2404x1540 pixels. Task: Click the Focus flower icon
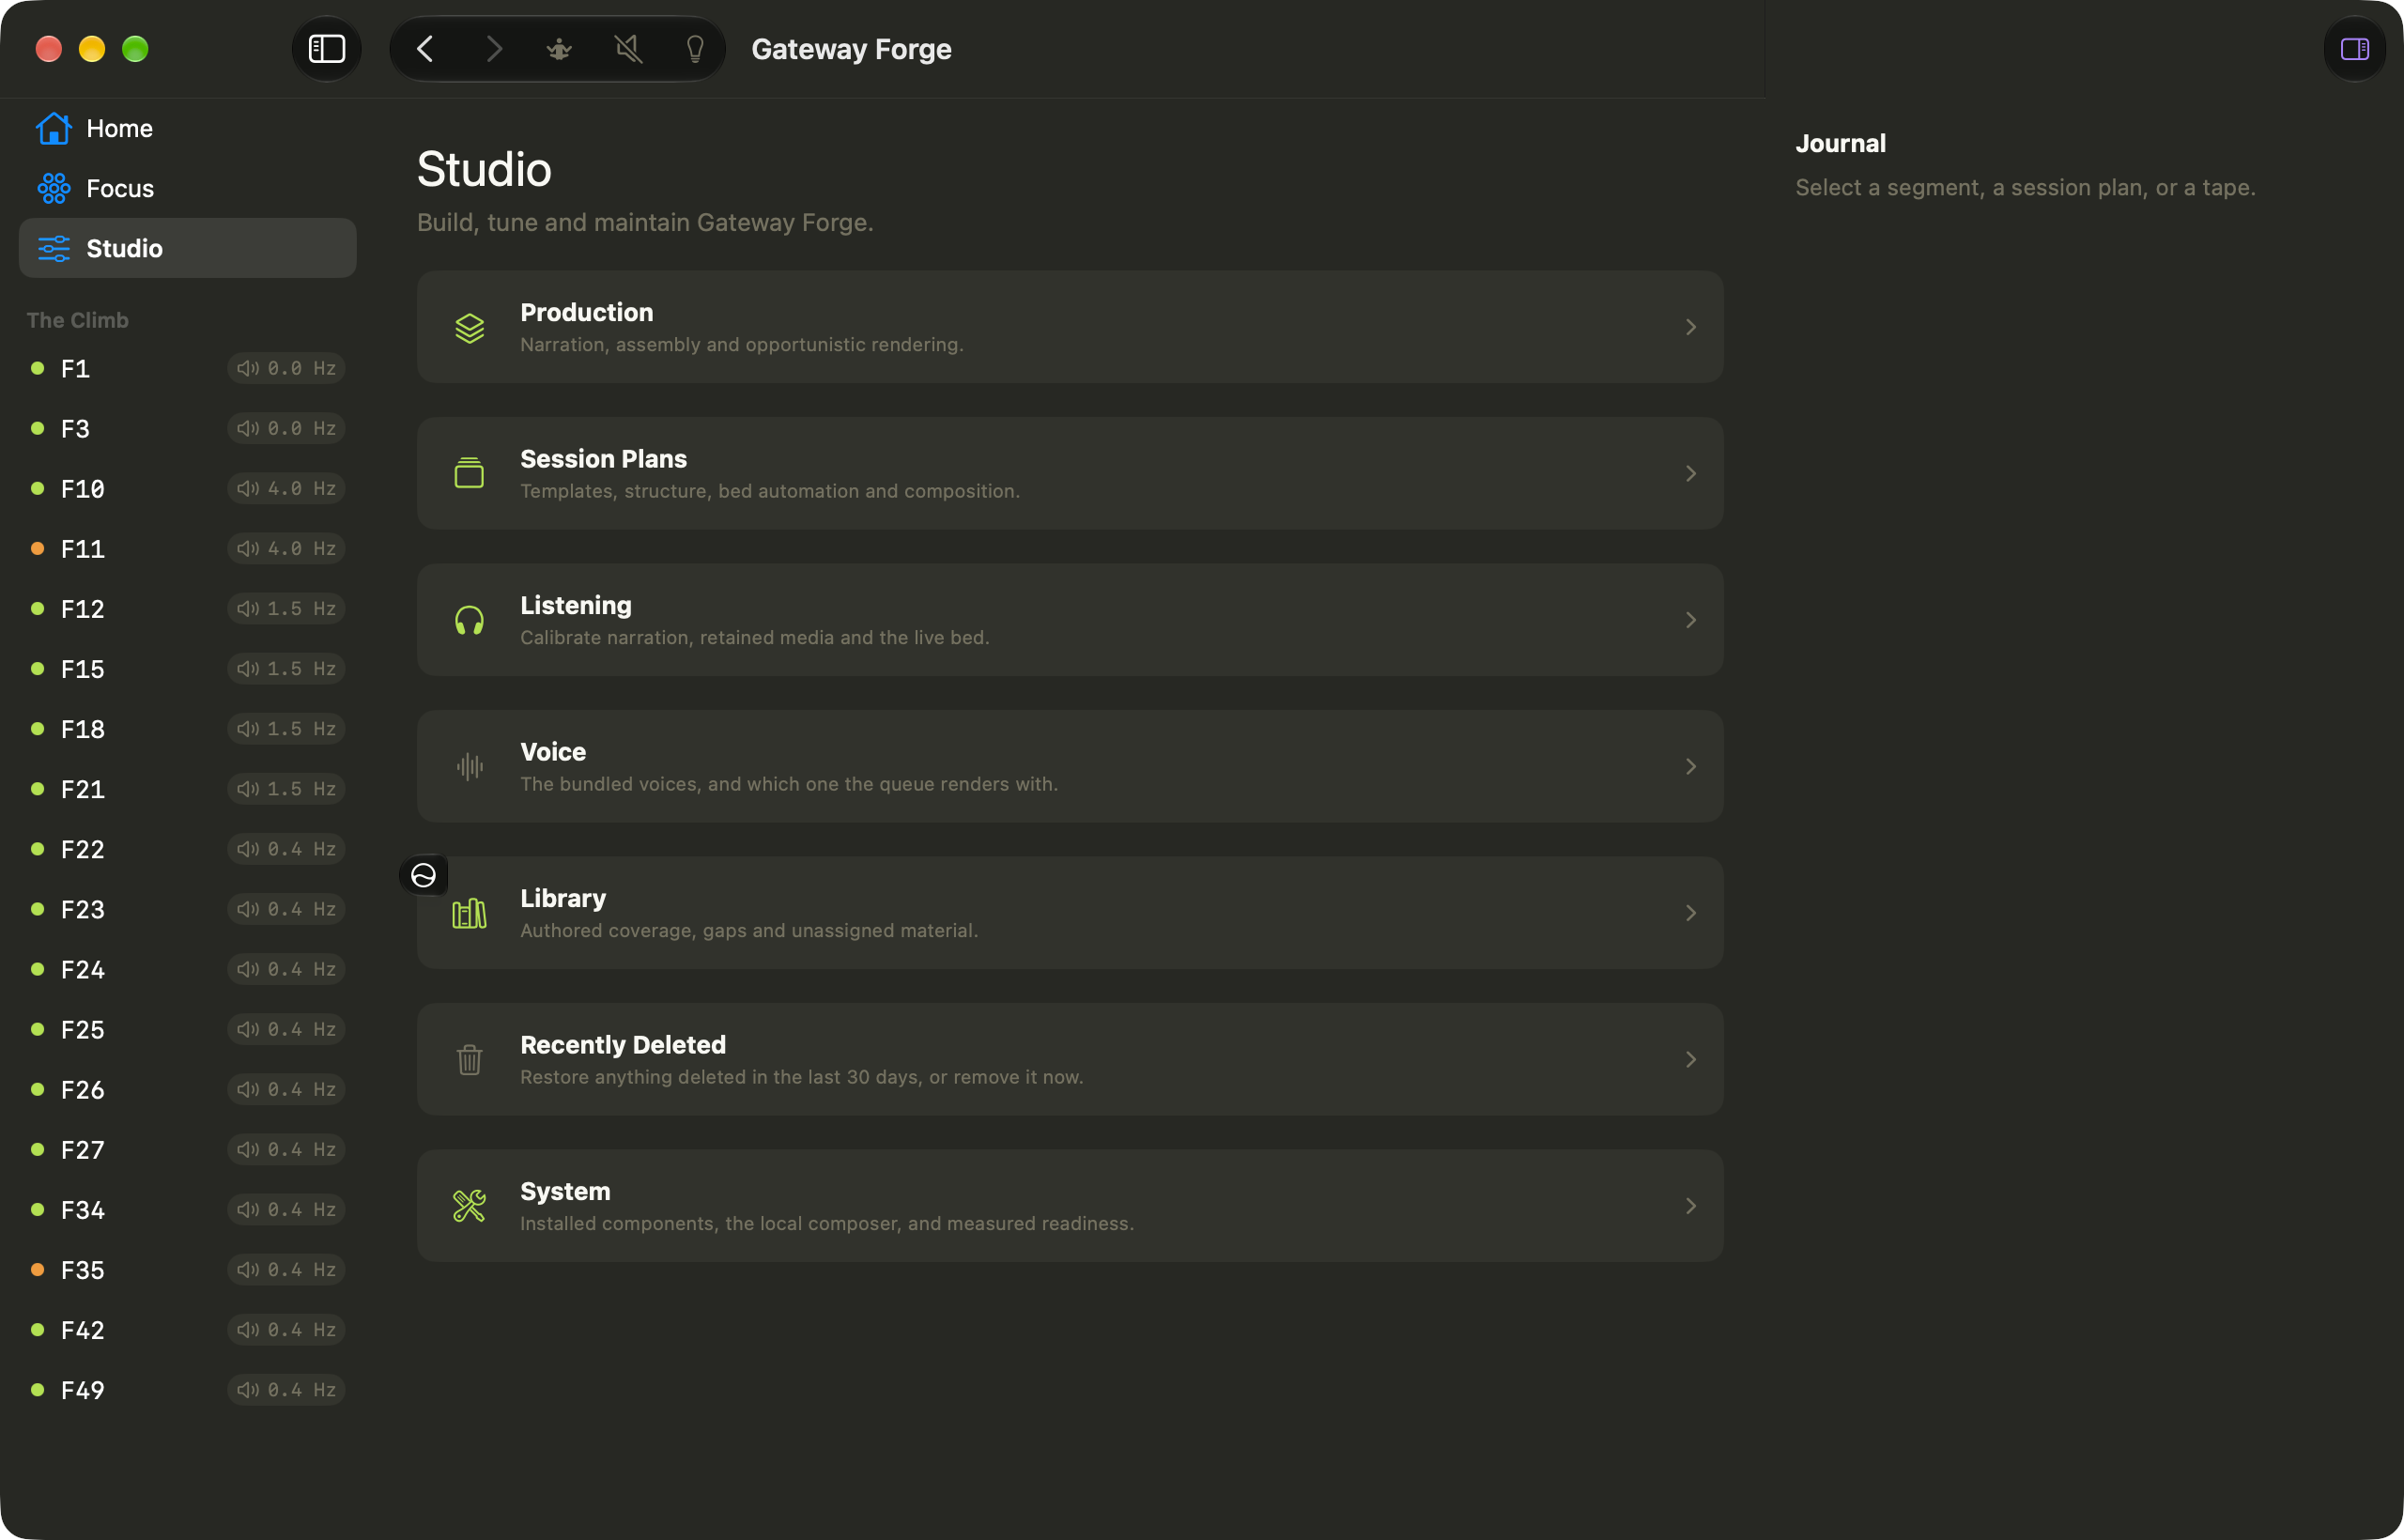pos(54,188)
